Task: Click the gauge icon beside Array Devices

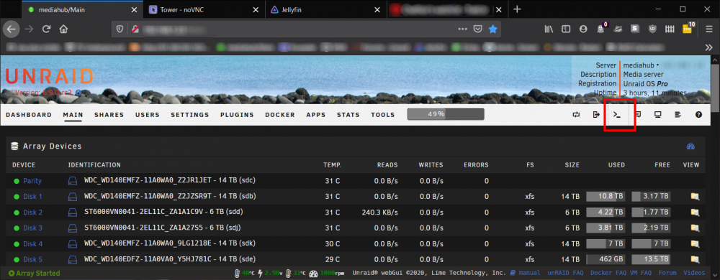Action: click(690, 146)
